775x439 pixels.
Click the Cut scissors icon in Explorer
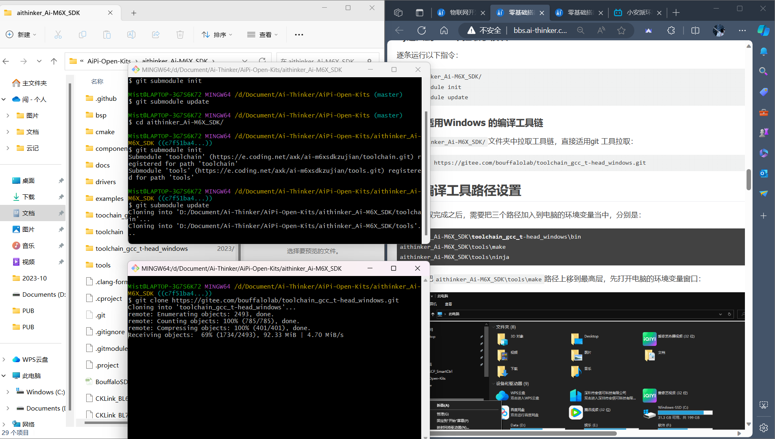[58, 35]
